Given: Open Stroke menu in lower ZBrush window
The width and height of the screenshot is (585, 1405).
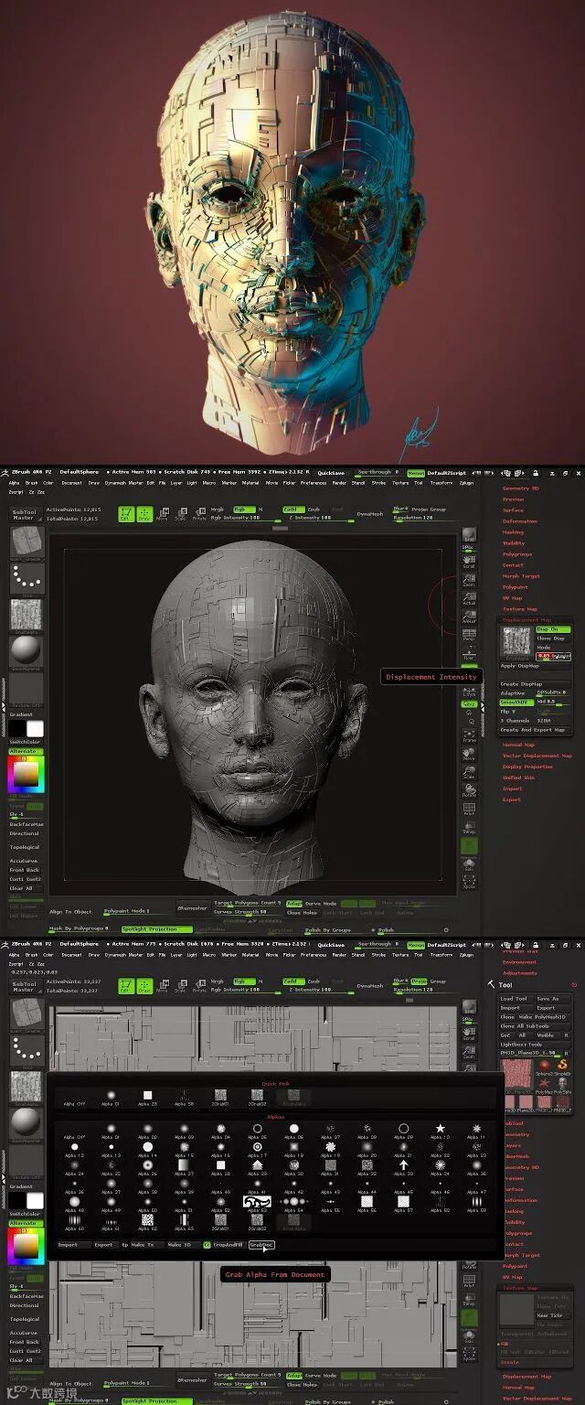Looking at the screenshot, I should (378, 955).
